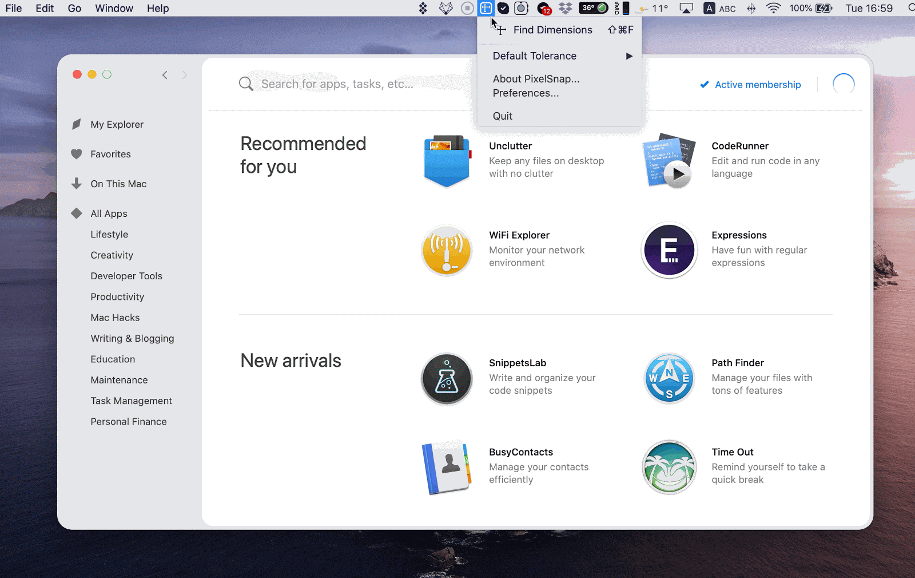Click the screenshot camera menu bar icon

[x=521, y=8]
